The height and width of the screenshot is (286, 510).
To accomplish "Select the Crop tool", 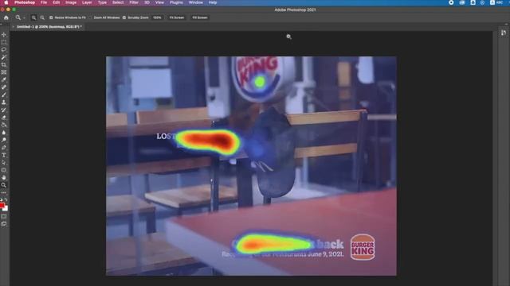I will click(x=4, y=64).
